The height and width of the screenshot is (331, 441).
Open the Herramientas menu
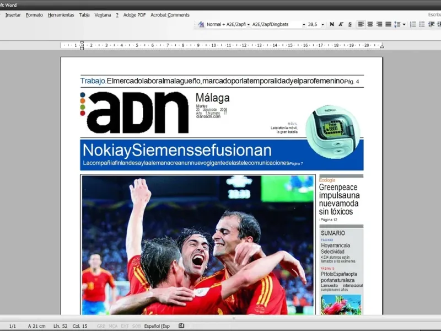pos(61,15)
